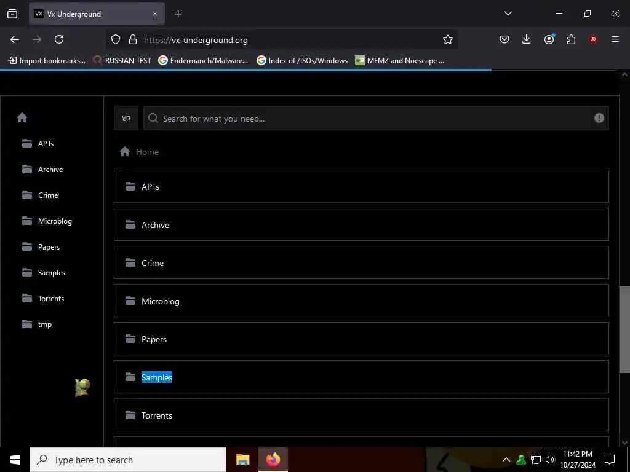The width and height of the screenshot is (630, 472).
Task: Open the Papers folder row in main list
Action: pyautogui.click(x=361, y=339)
